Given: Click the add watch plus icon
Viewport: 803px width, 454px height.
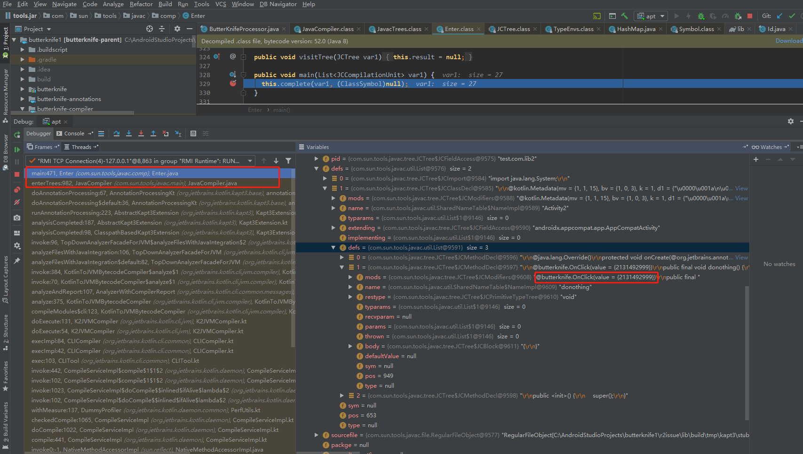Looking at the screenshot, I should [756, 159].
